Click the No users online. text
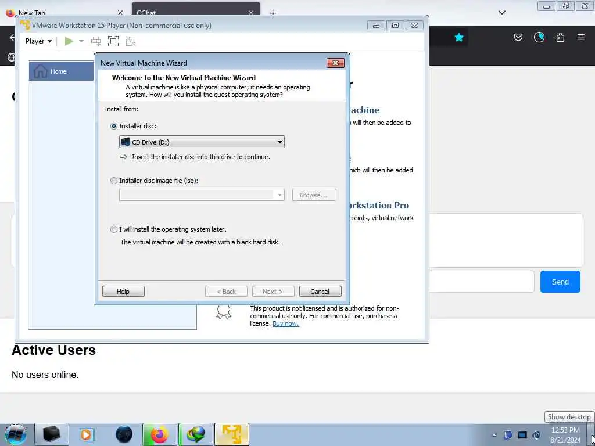This screenshot has height=446, width=595. (45, 375)
